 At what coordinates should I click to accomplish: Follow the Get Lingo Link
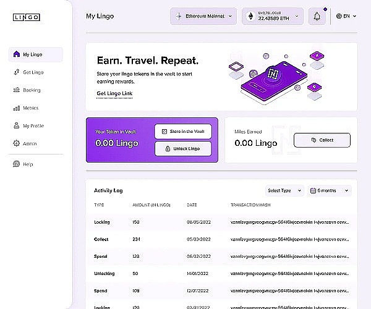click(x=114, y=93)
